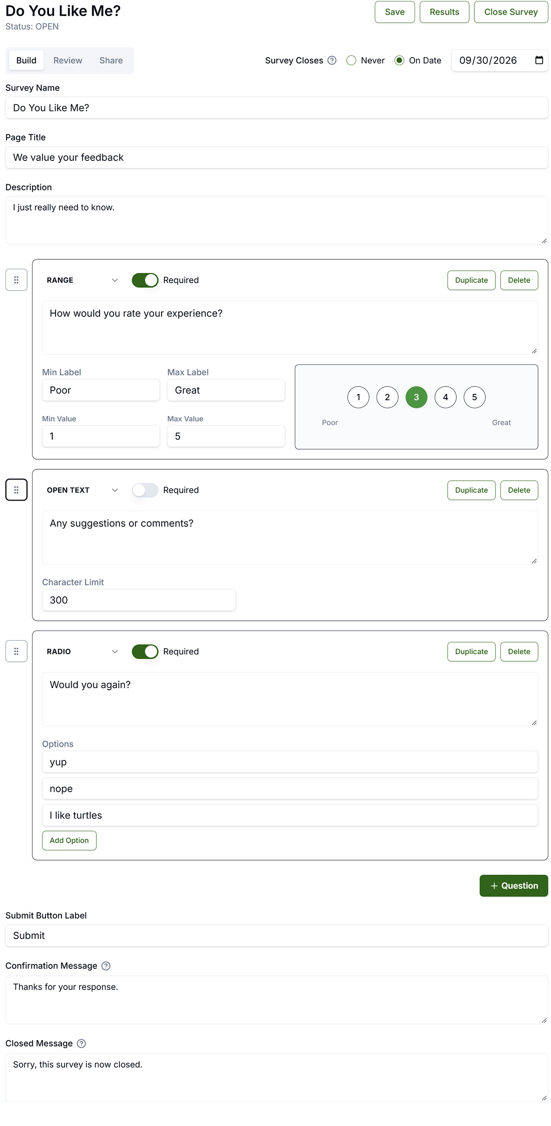The height and width of the screenshot is (1126, 551).
Task: Click the Description text area
Action: tap(277, 220)
